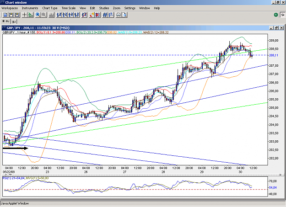
Task: Open the Settings menu
Action: pyautogui.click(x=130, y=8)
